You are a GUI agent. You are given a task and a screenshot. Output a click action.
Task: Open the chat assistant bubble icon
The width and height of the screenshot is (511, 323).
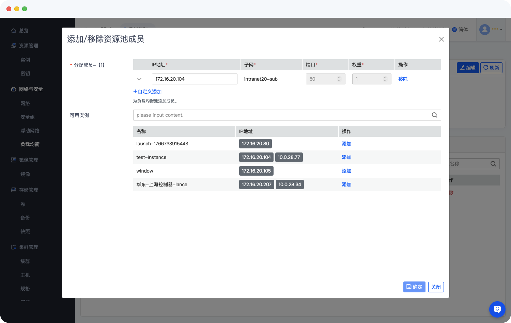click(497, 309)
